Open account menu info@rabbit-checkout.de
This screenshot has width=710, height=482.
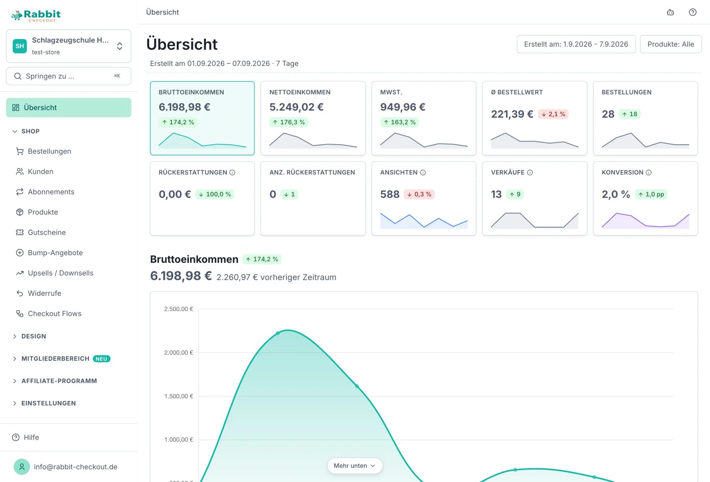tap(69, 467)
